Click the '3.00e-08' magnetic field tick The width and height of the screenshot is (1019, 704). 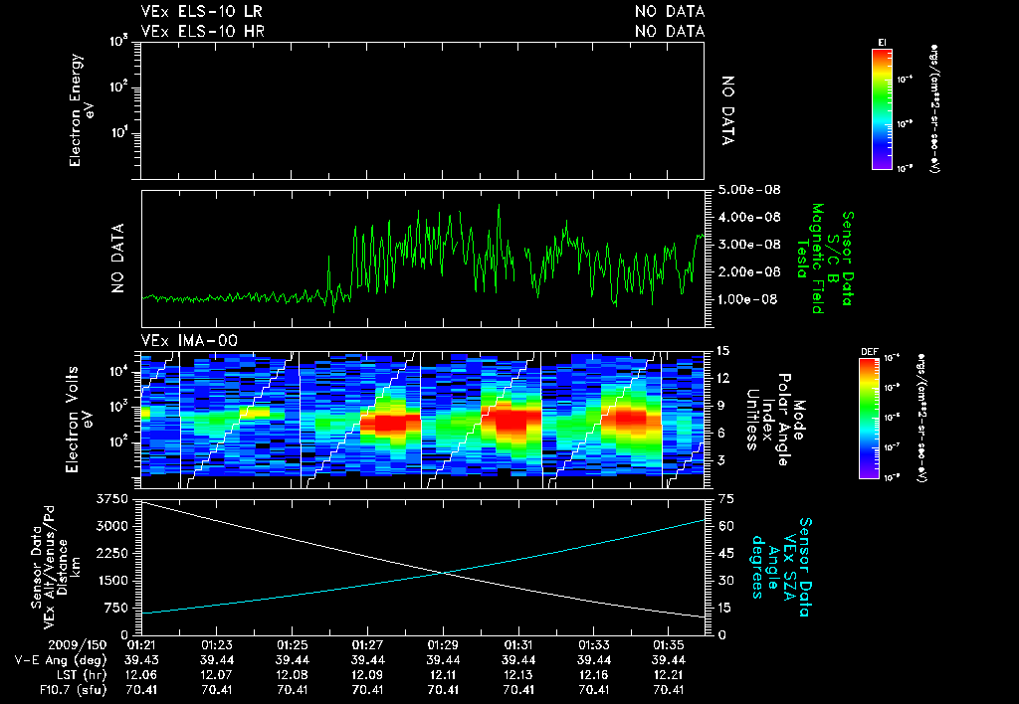(749, 245)
